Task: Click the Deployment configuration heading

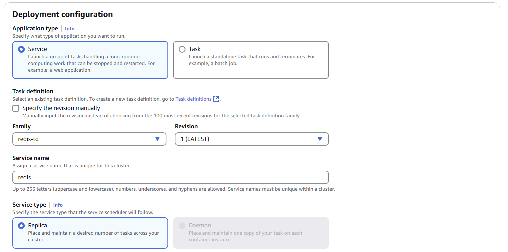Action: [63, 14]
